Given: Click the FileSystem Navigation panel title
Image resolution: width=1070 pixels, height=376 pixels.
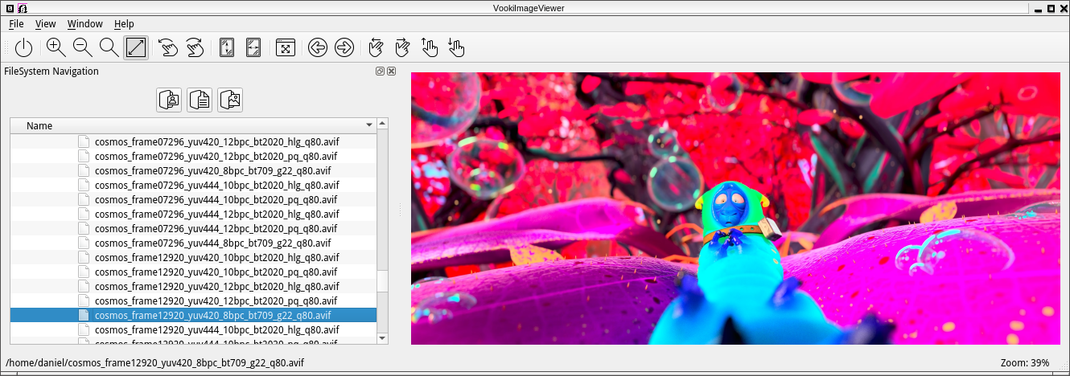Looking at the screenshot, I should (x=51, y=72).
